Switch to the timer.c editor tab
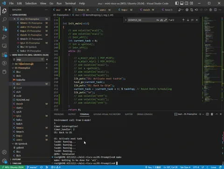This screenshot has width=224, height=169. (x=82, y=10)
